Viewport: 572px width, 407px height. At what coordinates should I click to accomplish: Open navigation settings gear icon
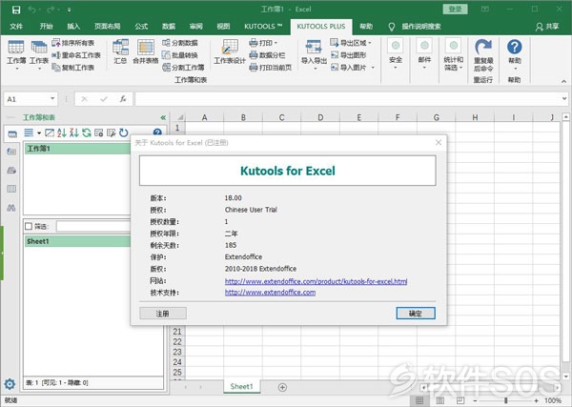pos(10,384)
